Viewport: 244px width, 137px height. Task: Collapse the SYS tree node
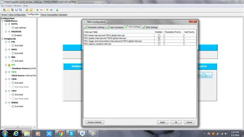(x=6, y=65)
